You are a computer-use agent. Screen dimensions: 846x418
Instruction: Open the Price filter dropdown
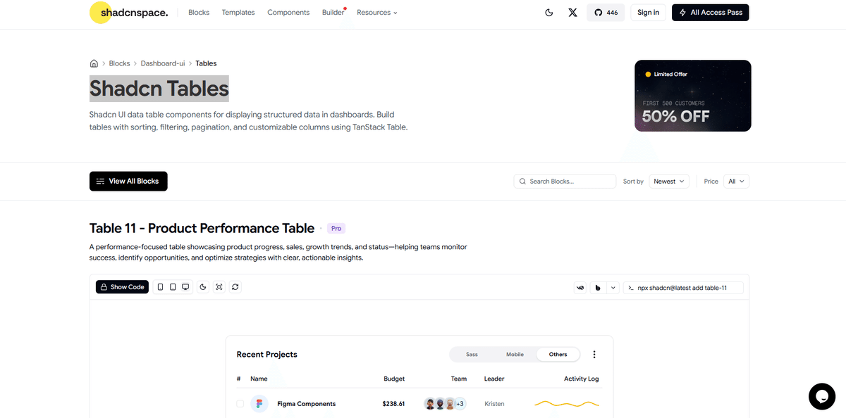pos(736,181)
